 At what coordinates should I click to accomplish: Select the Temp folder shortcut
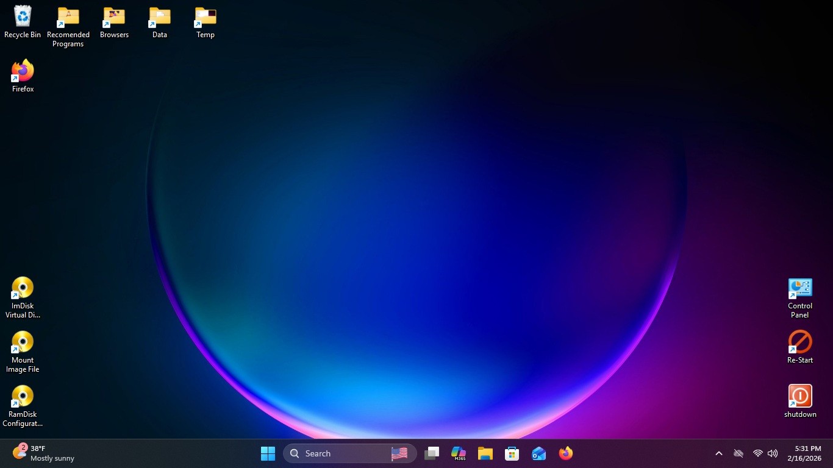coord(206,23)
